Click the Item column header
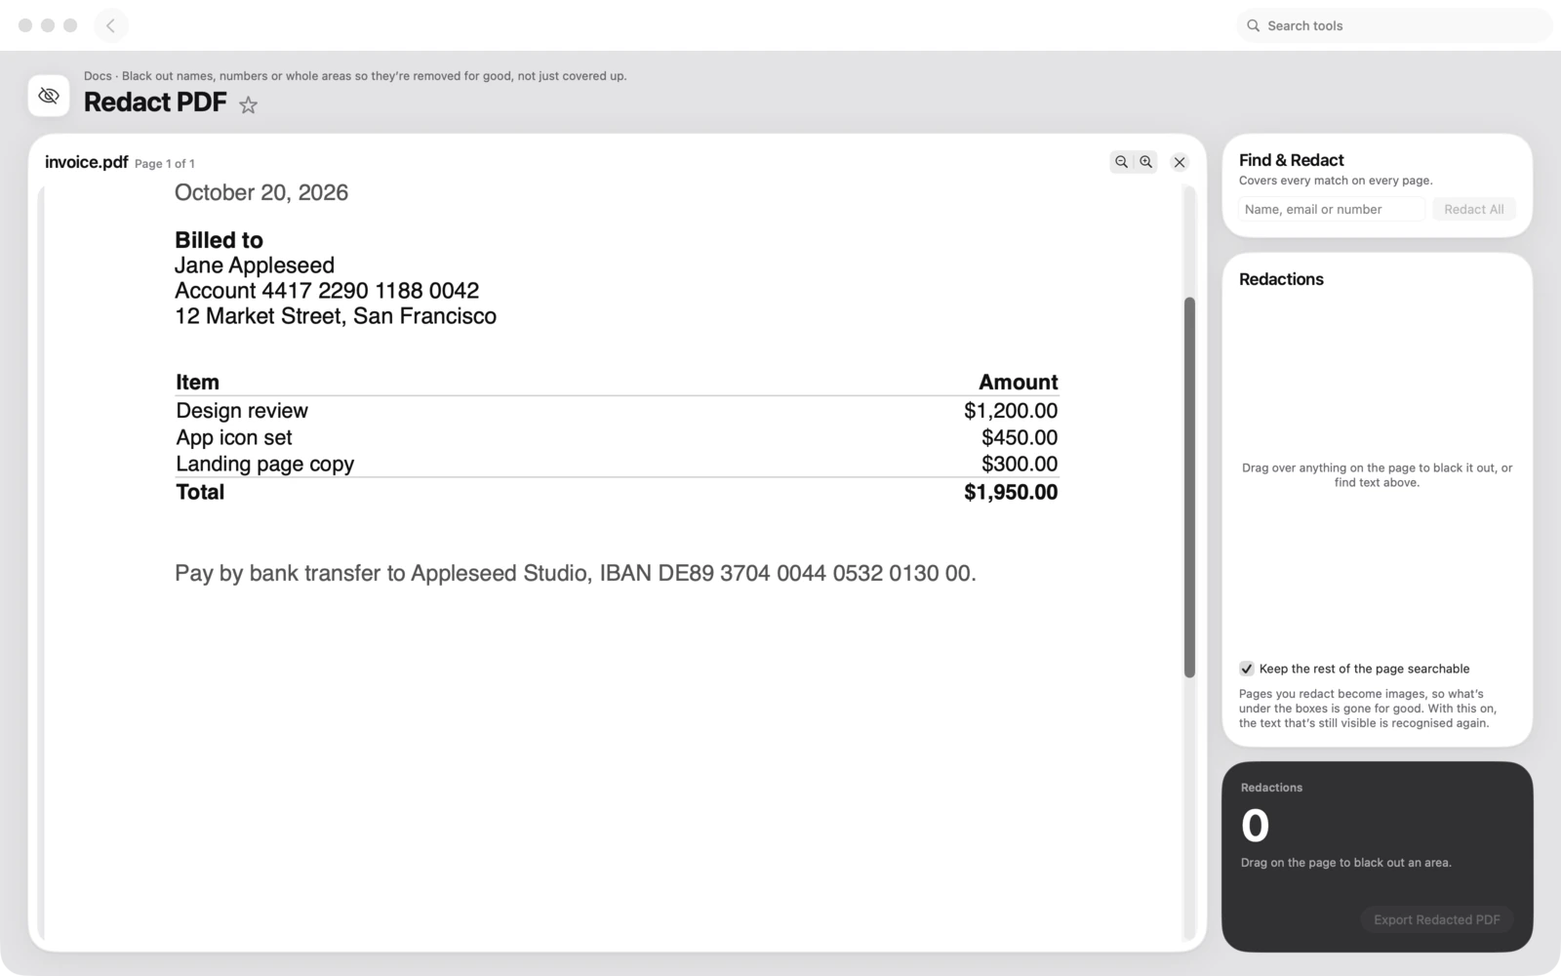 197,383
